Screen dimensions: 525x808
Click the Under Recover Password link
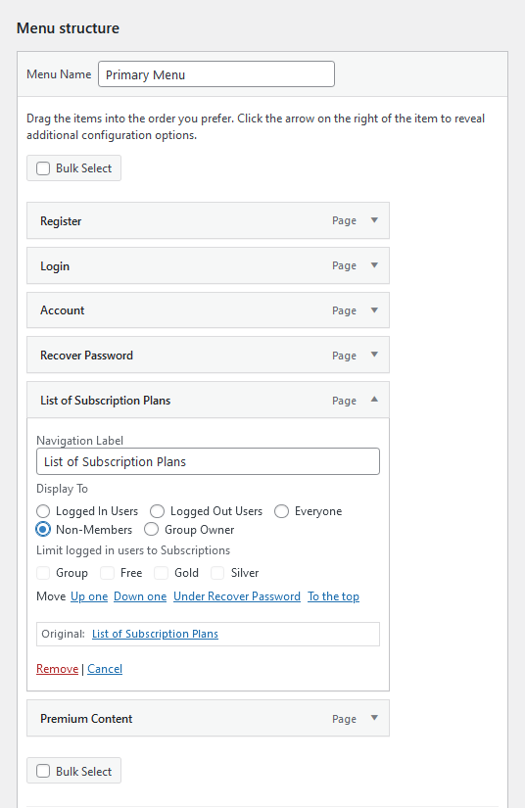pos(237,596)
